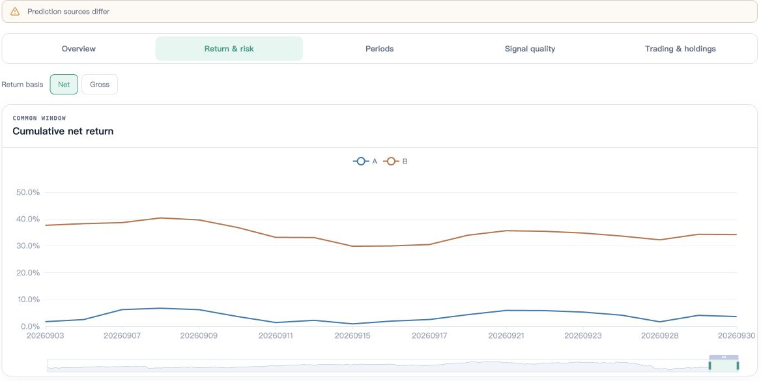Viewport: 761px width, 381px height.
Task: Click the Cumulative net return title
Action: click(x=63, y=131)
